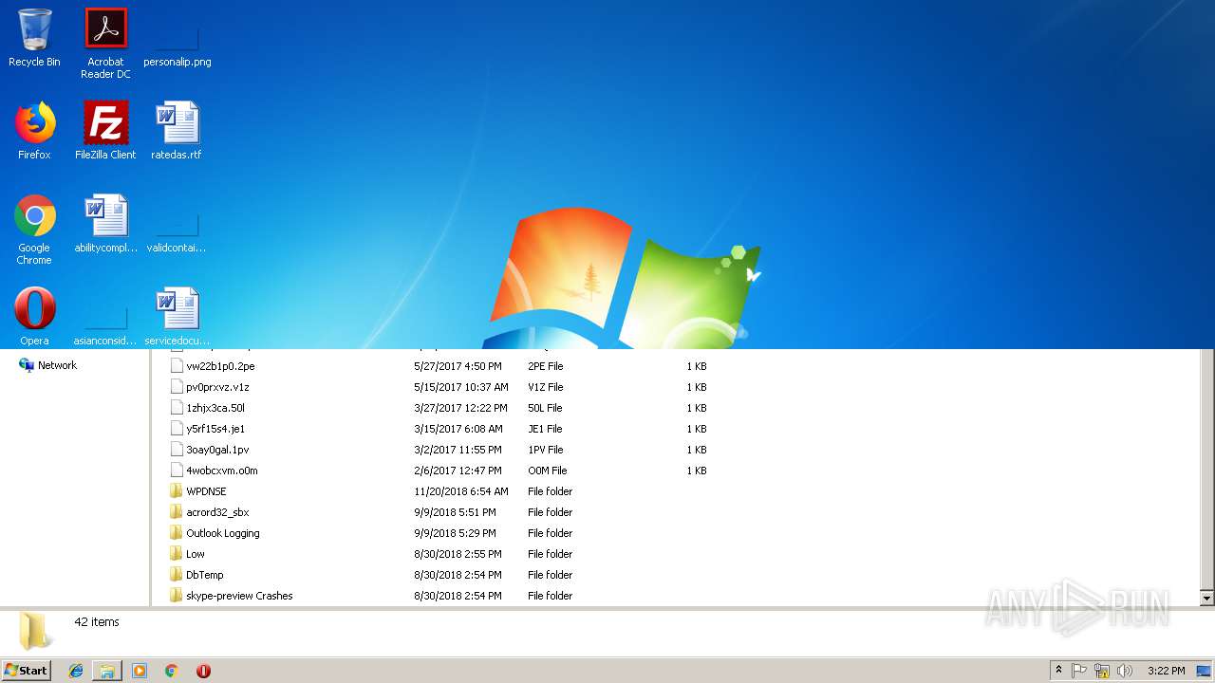Open the Recycle Bin desktop icon
The height and width of the screenshot is (683, 1215).
(34, 38)
